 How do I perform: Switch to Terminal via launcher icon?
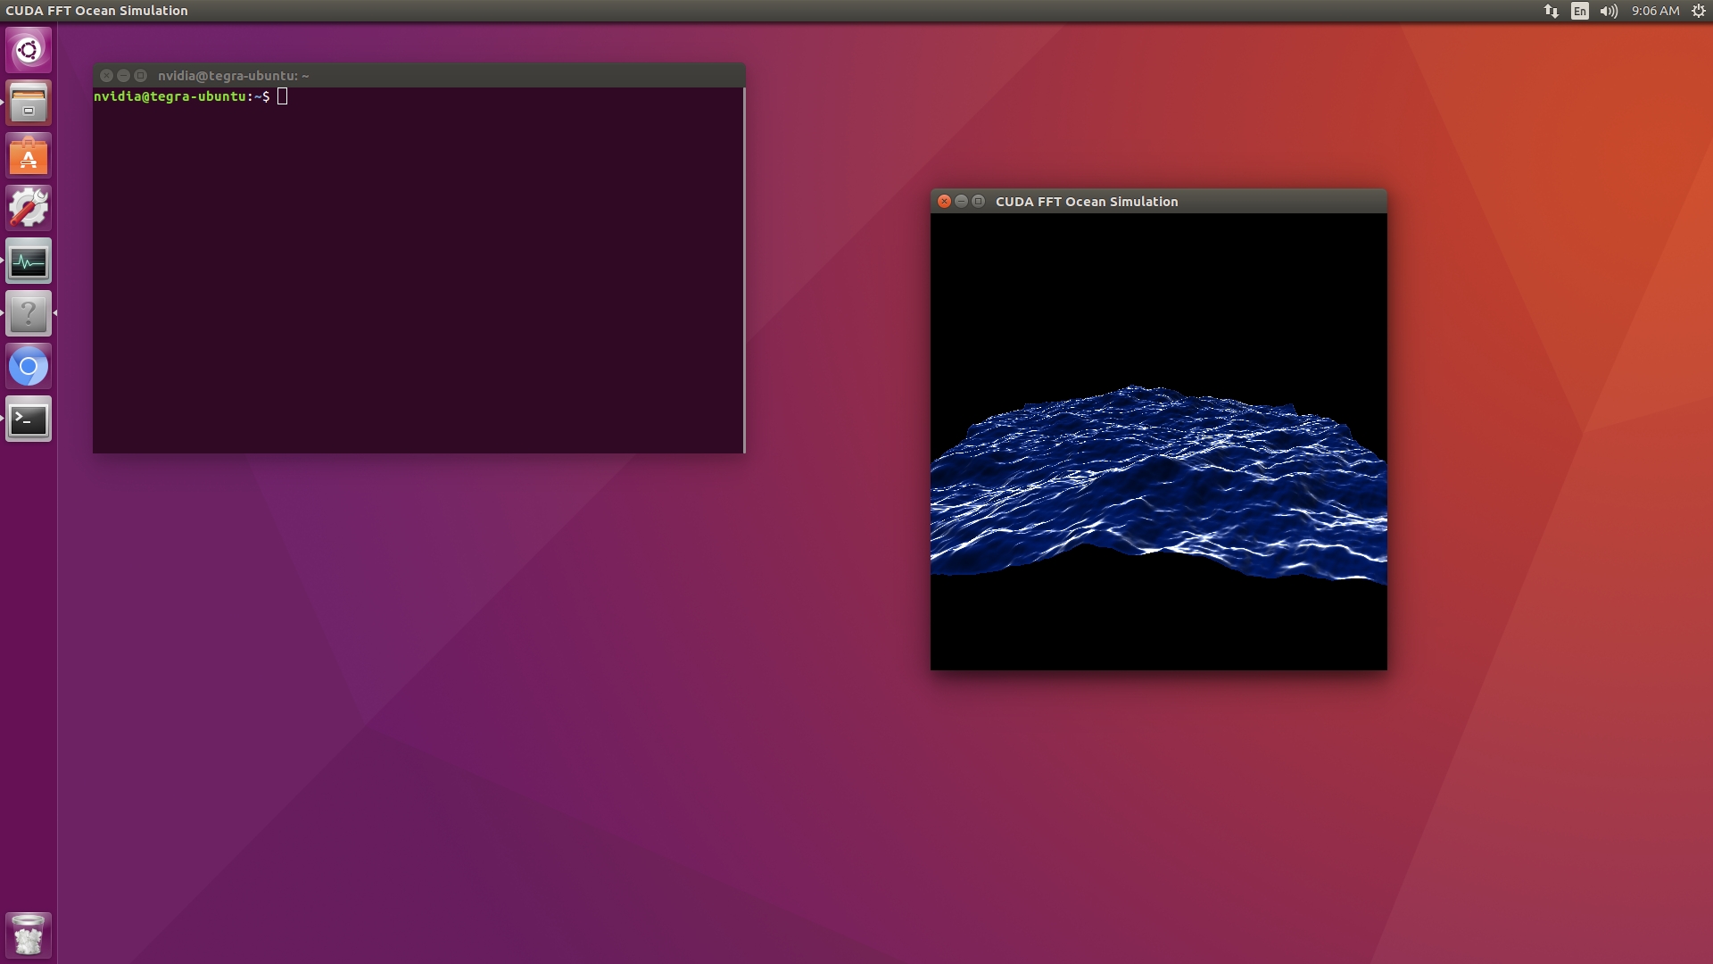pos(29,420)
